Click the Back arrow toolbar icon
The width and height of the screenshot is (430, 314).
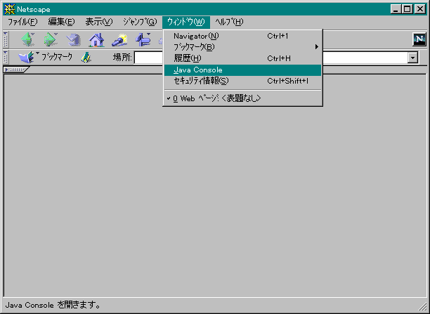pyautogui.click(x=28, y=40)
